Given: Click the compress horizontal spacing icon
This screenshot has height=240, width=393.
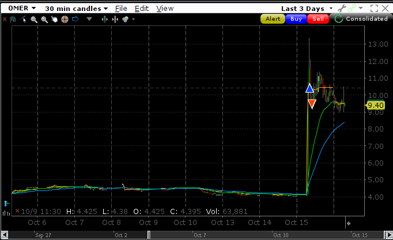Looking at the screenshot, I should coord(115,19).
